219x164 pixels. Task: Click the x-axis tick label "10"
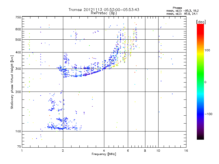(158, 151)
